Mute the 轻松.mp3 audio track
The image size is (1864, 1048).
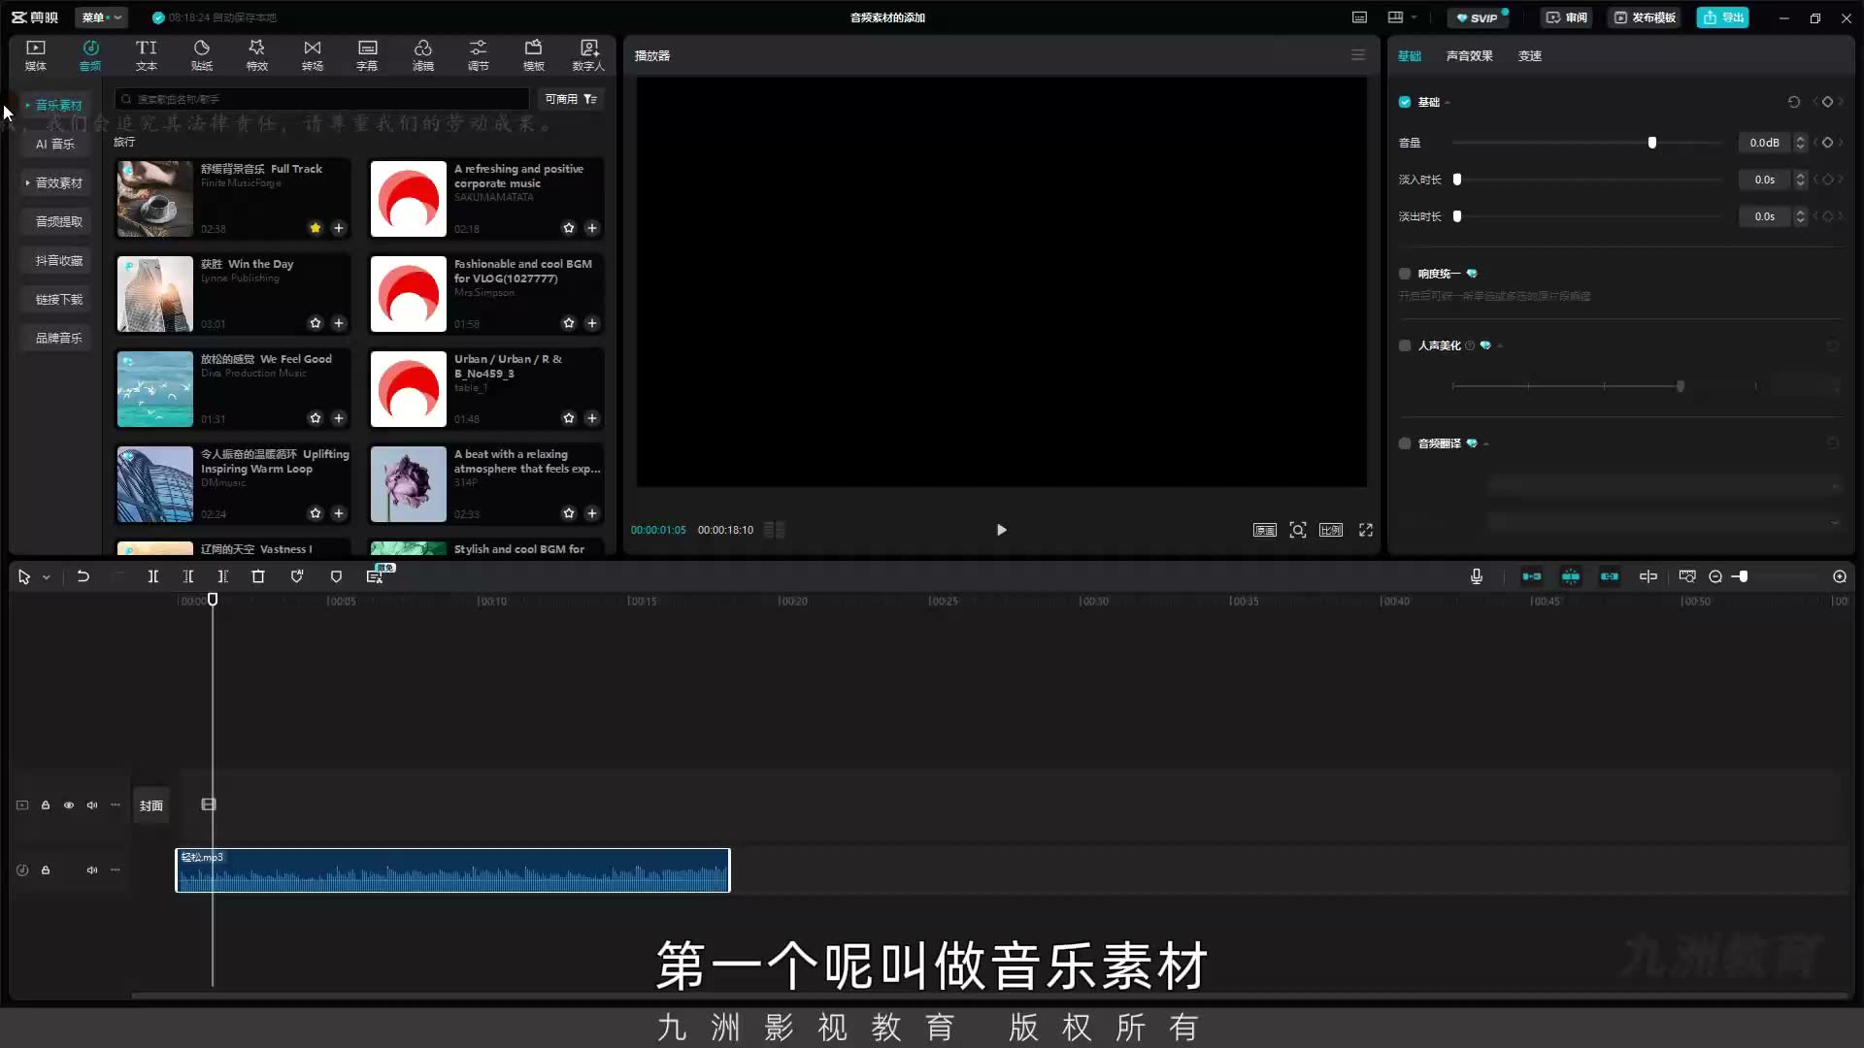click(92, 870)
